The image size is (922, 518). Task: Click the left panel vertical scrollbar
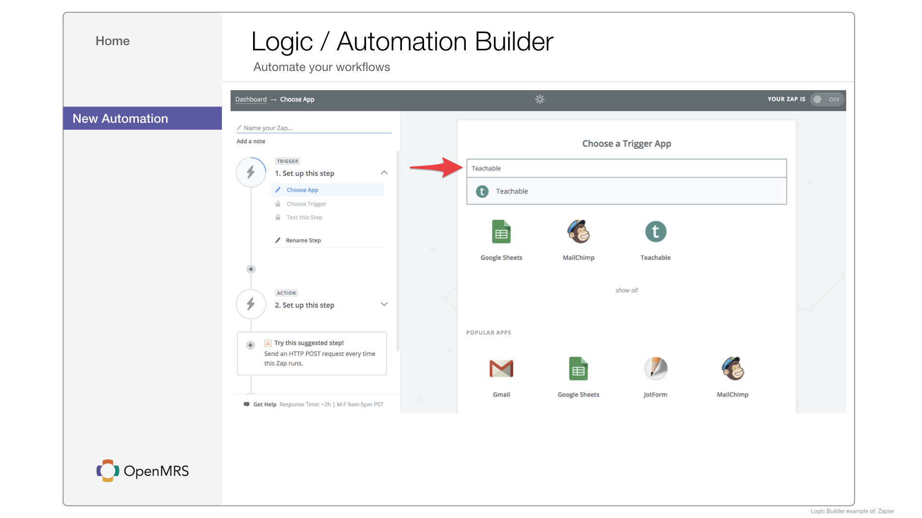[x=398, y=250]
